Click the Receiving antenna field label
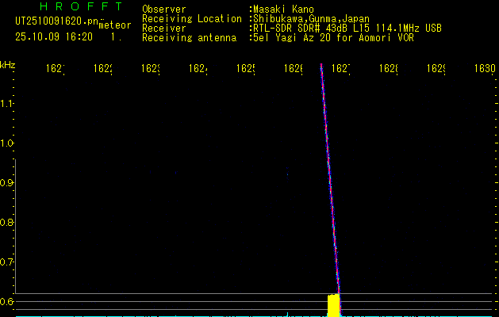Viewport: 499px width, 317px height. click(188, 37)
